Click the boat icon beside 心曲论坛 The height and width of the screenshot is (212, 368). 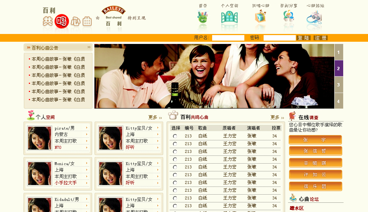(x=293, y=198)
